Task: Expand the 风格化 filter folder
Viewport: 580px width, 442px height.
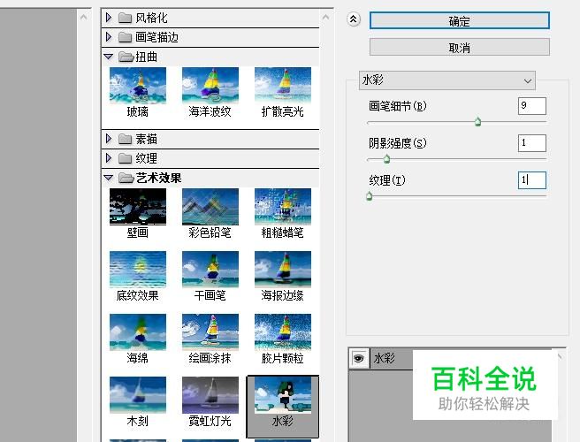Action: coord(109,18)
